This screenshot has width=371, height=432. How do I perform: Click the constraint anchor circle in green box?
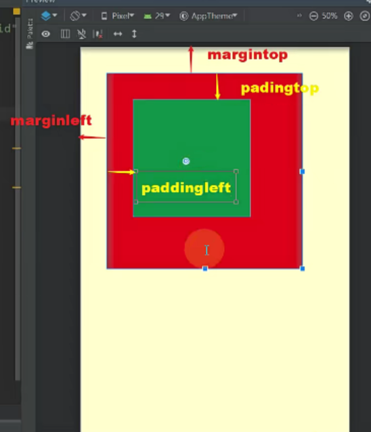coord(186,161)
